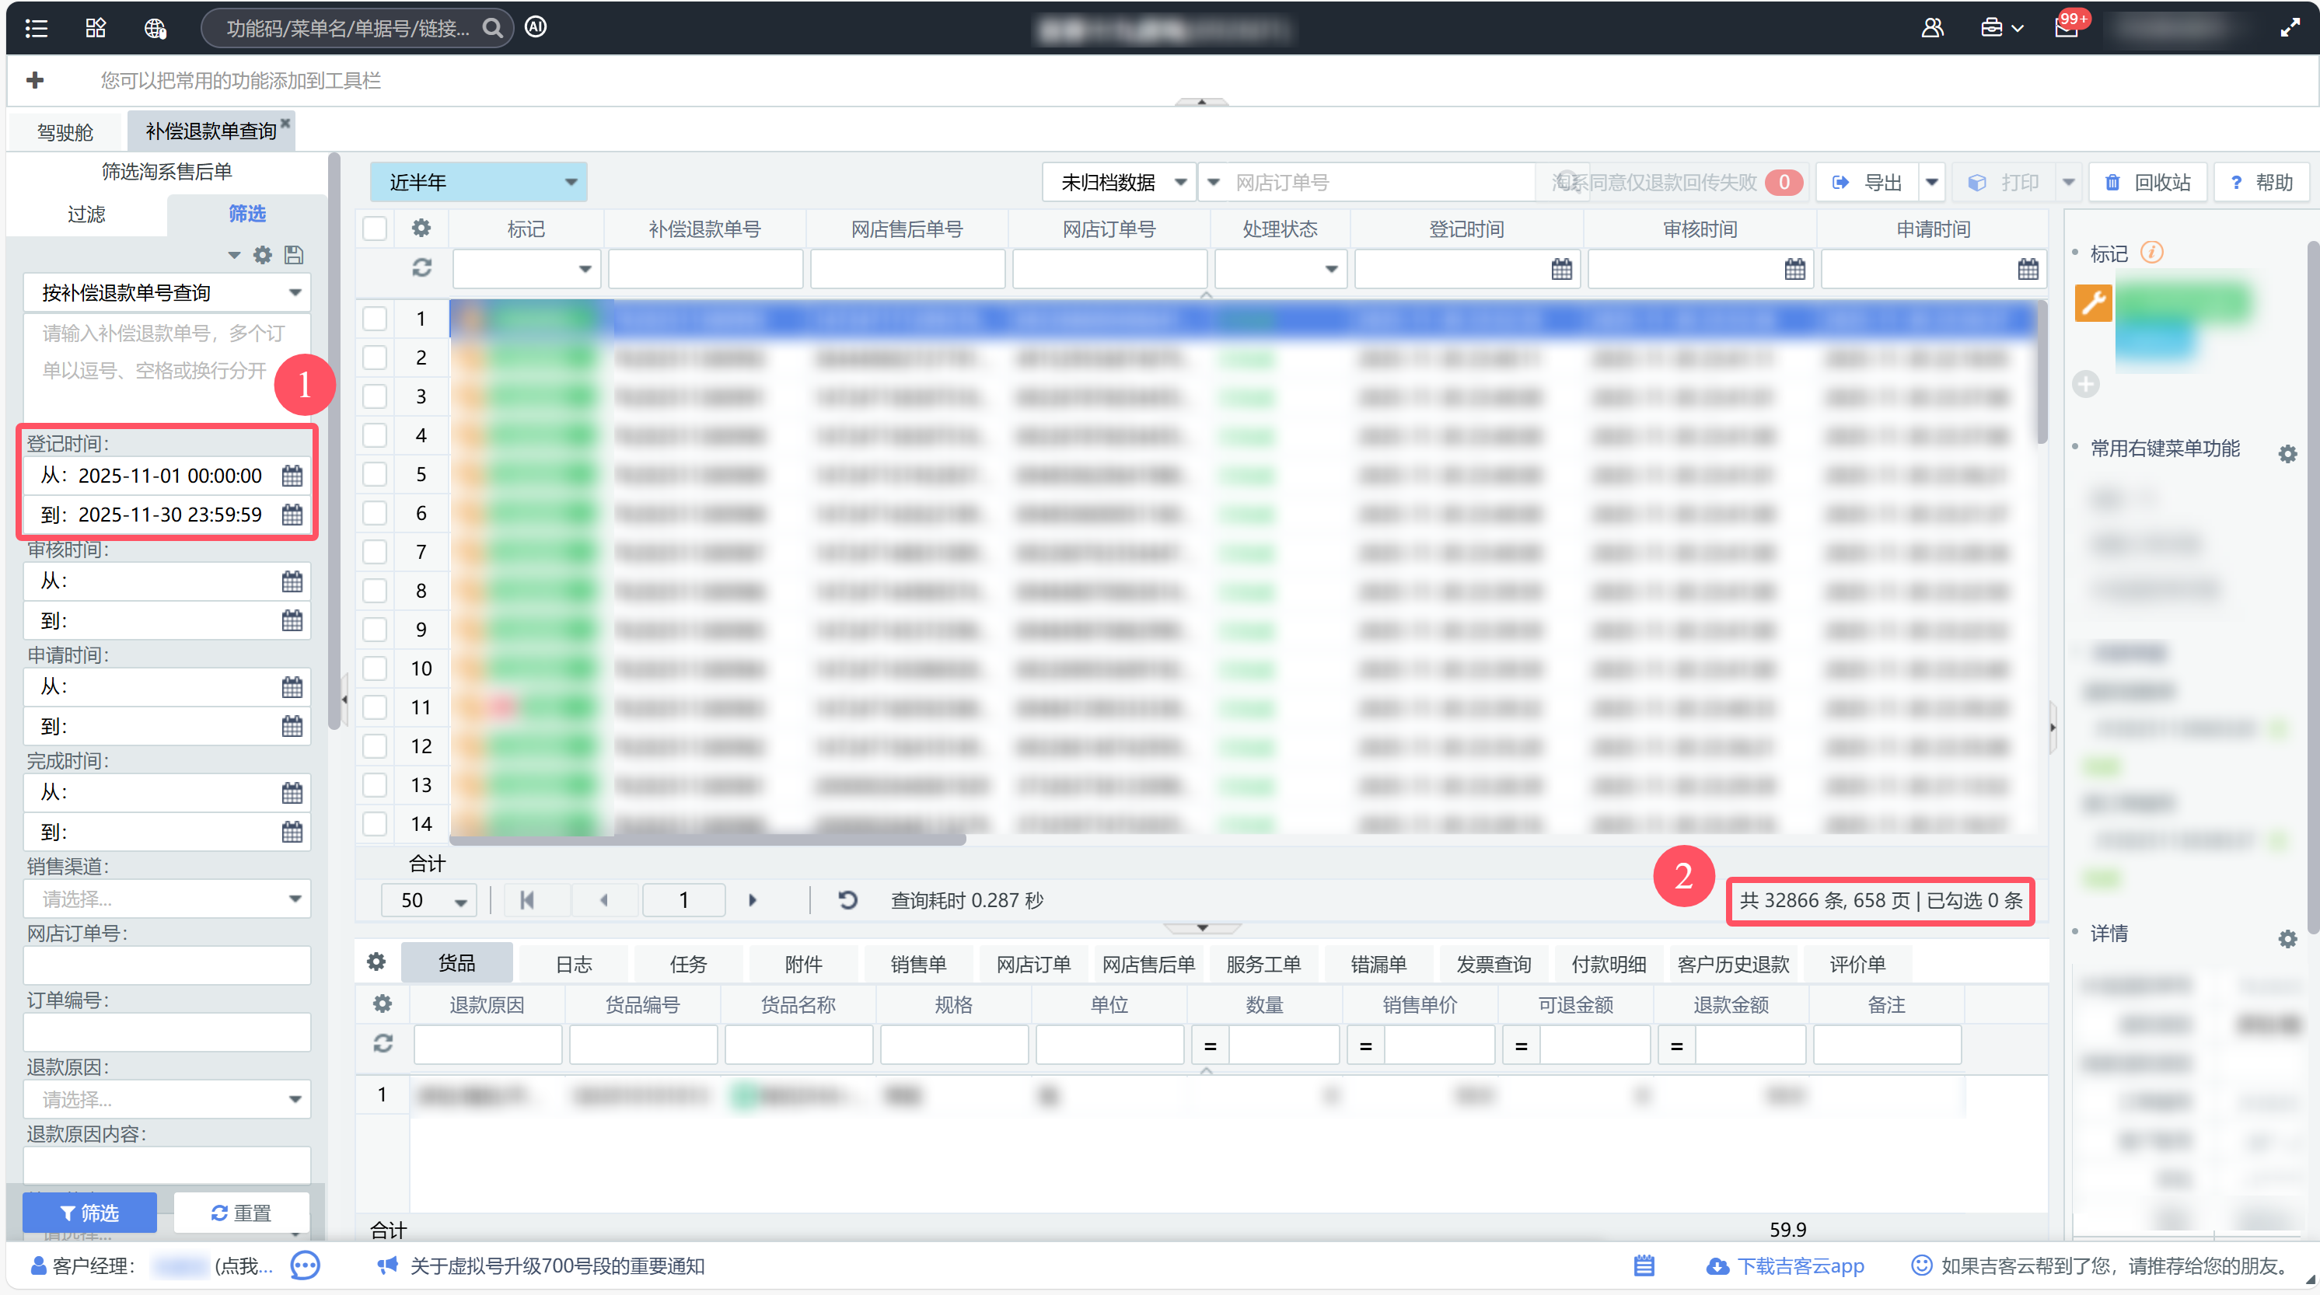Refresh the main grid filter row
The height and width of the screenshot is (1295, 2320).
[421, 267]
